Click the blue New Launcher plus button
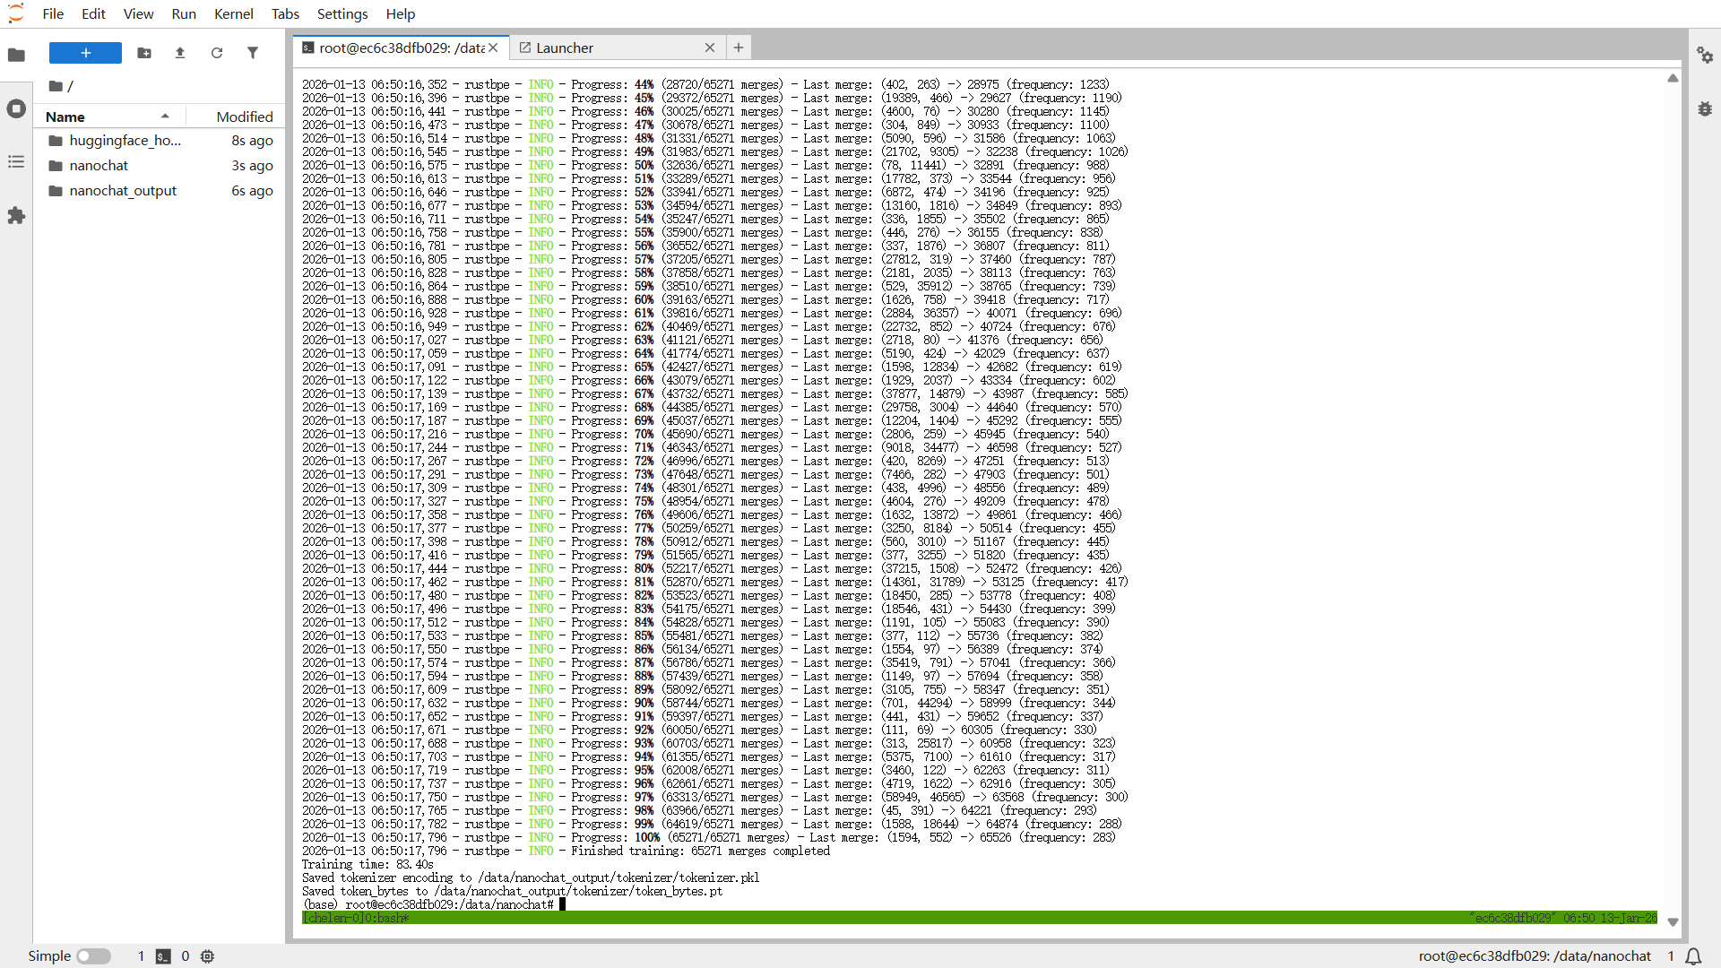This screenshot has width=1721, height=968. (x=85, y=53)
